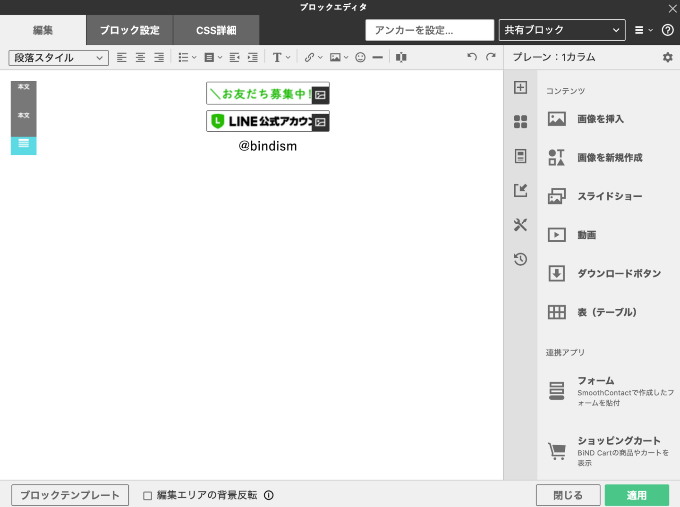This screenshot has height=507, width=680.
Task: Open the link insertion dropdown
Action: (x=313, y=58)
